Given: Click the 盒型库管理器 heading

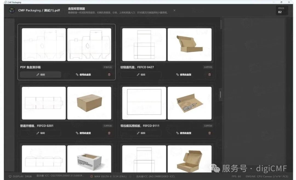Looking at the screenshot, I should tap(76, 9).
